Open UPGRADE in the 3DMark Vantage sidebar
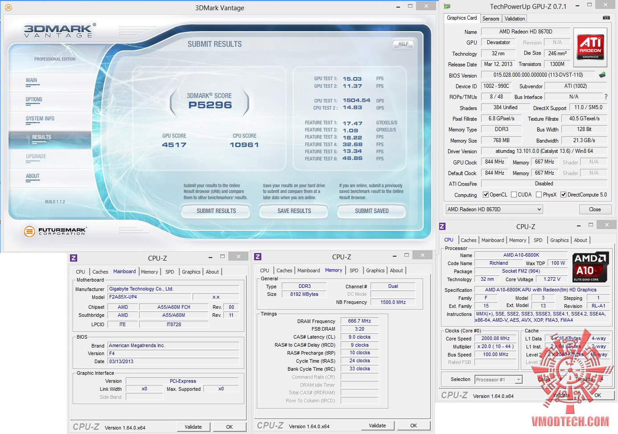Image resolution: width=618 pixels, height=434 pixels. (x=36, y=157)
